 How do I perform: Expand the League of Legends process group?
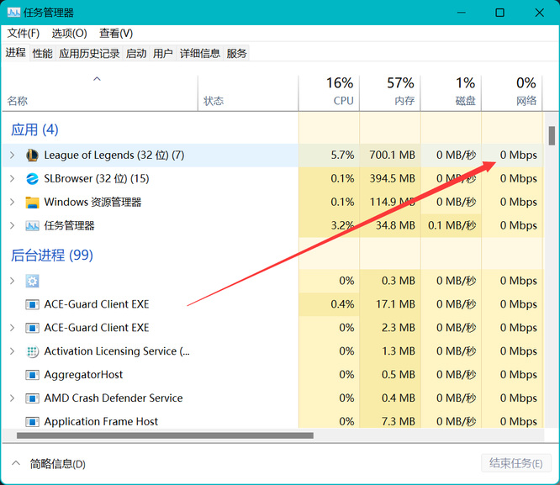[12, 156]
